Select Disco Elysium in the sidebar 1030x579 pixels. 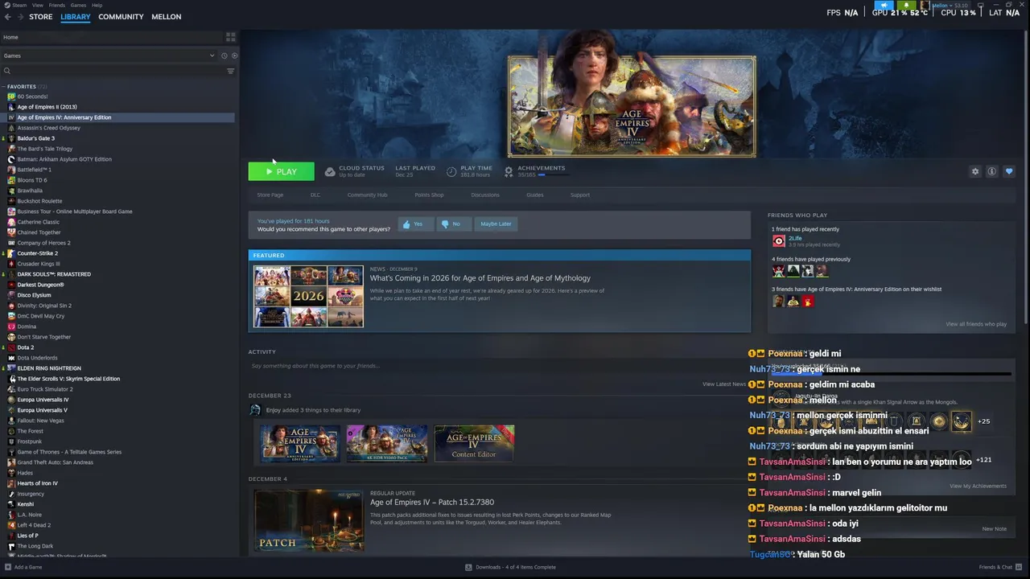34,295
